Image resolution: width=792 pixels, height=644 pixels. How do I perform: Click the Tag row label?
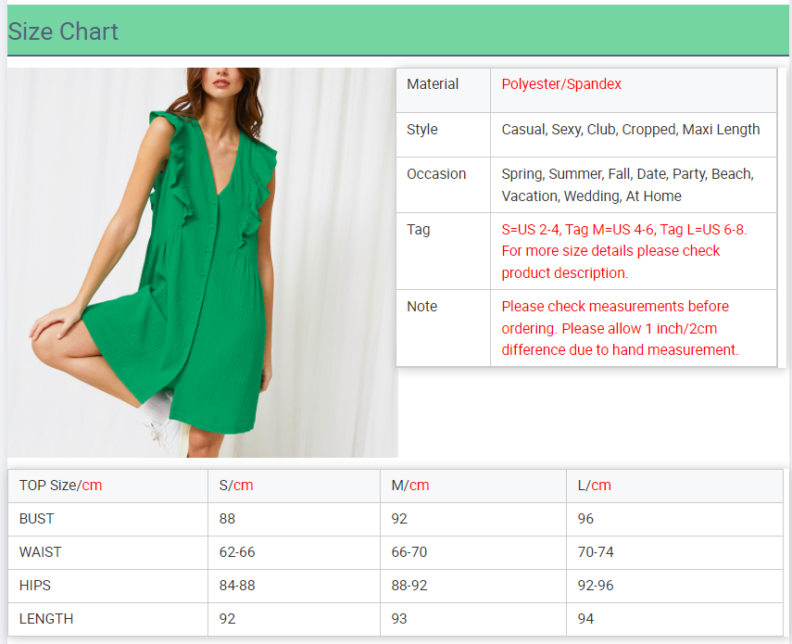pos(419,230)
